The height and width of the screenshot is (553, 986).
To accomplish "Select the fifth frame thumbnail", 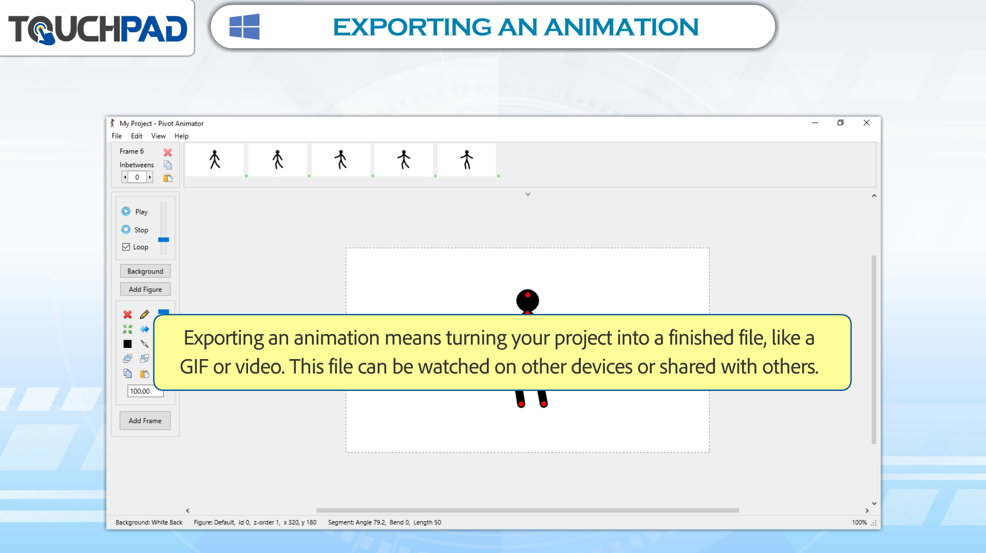I will 466,160.
